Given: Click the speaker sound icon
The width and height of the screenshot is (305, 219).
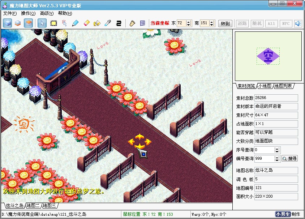Looking at the screenshot, I should (x=298, y=23).
